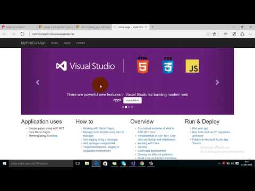Open Visual Studio from the taskbar
The height and width of the screenshot is (191, 255).
click(133, 163)
